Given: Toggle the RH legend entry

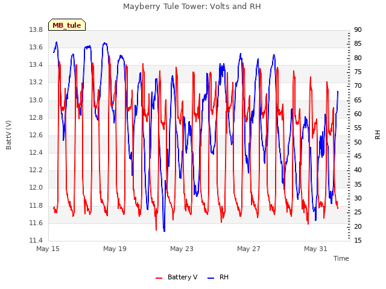Looking at the screenshot, I should pyautogui.click(x=218, y=277).
